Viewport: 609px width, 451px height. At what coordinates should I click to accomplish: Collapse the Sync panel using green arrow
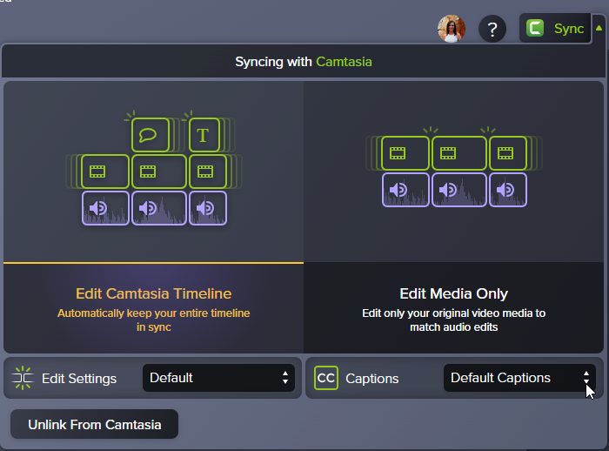[x=599, y=27]
